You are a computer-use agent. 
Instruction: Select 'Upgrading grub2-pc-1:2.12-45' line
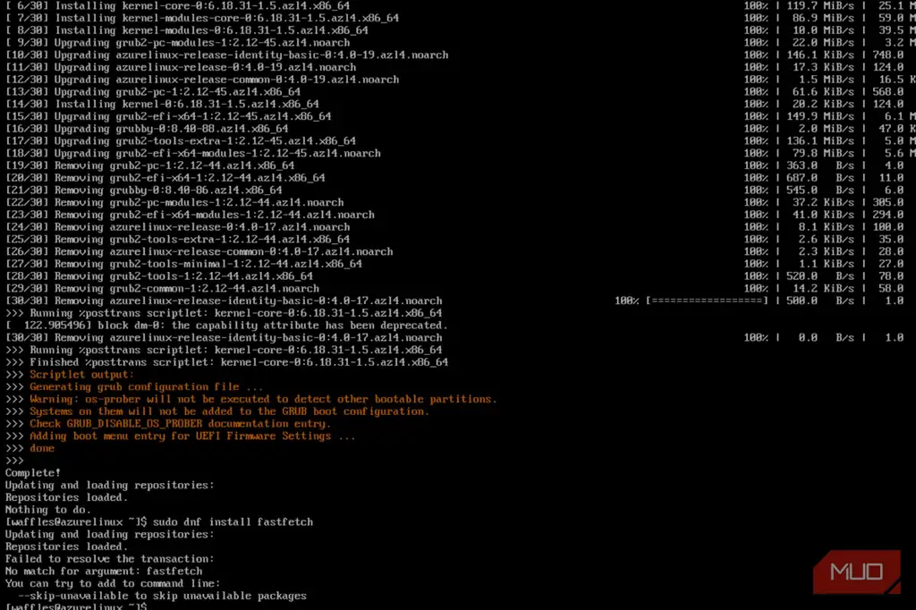153,92
